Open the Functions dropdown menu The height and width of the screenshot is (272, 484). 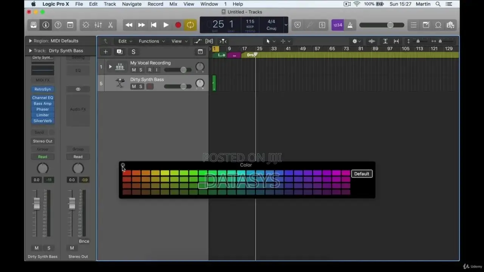(x=152, y=41)
